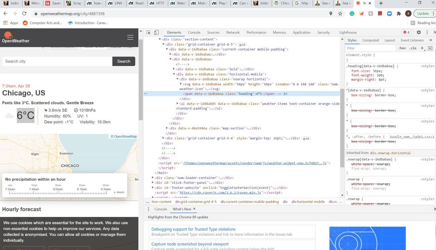Click the Zoom extension icon

tap(389, 14)
